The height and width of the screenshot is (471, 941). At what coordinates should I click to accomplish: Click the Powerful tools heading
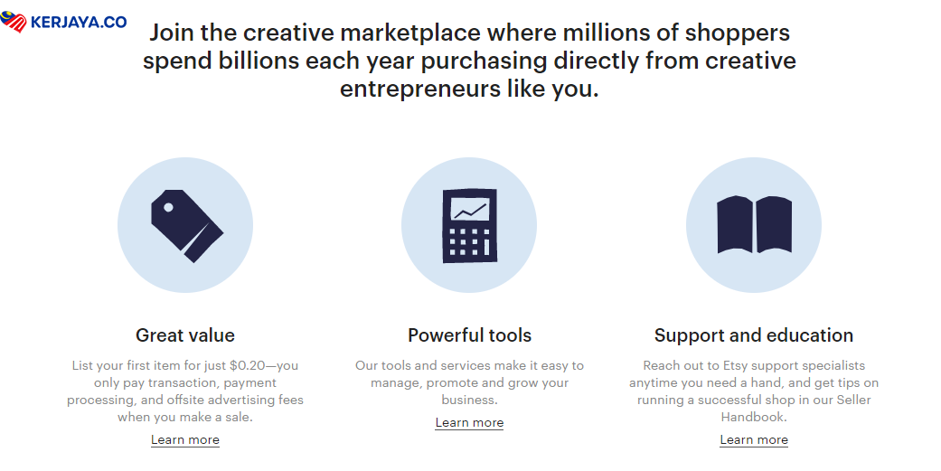click(469, 335)
